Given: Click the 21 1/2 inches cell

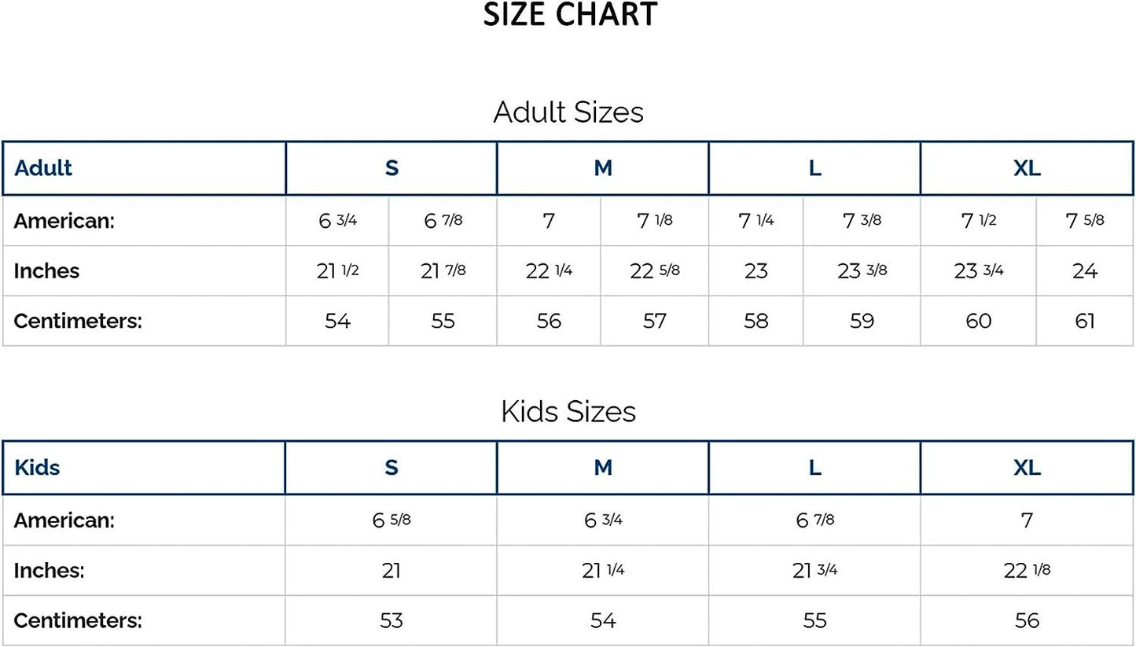Looking at the screenshot, I should pos(337,271).
